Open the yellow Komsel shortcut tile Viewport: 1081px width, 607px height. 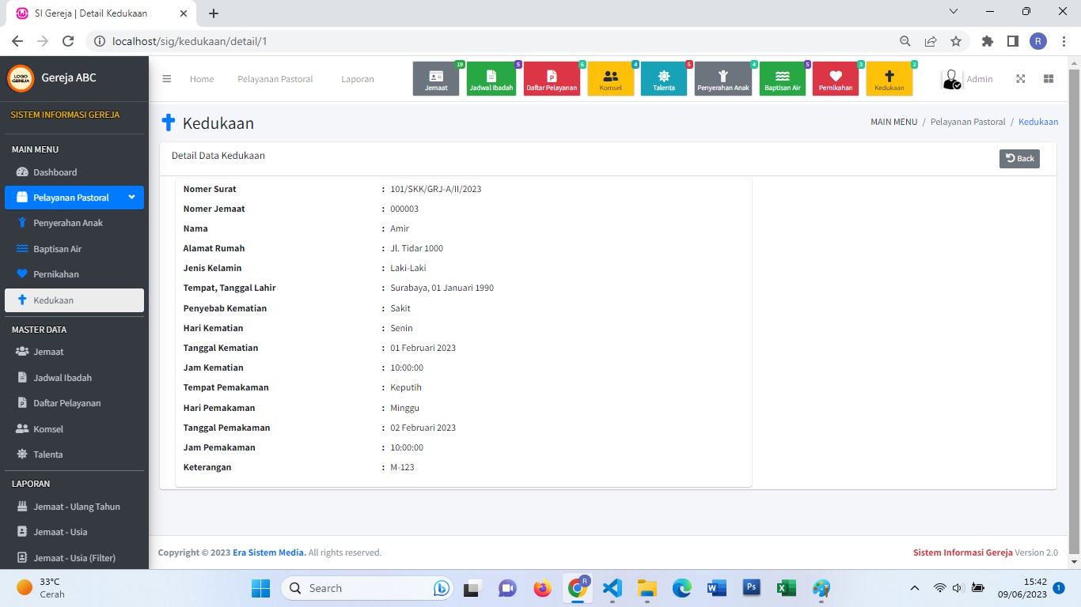click(610, 79)
